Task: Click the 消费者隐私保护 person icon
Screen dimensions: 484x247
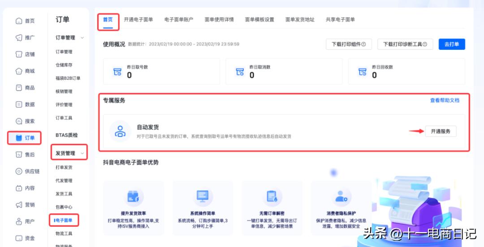Action: (341, 196)
